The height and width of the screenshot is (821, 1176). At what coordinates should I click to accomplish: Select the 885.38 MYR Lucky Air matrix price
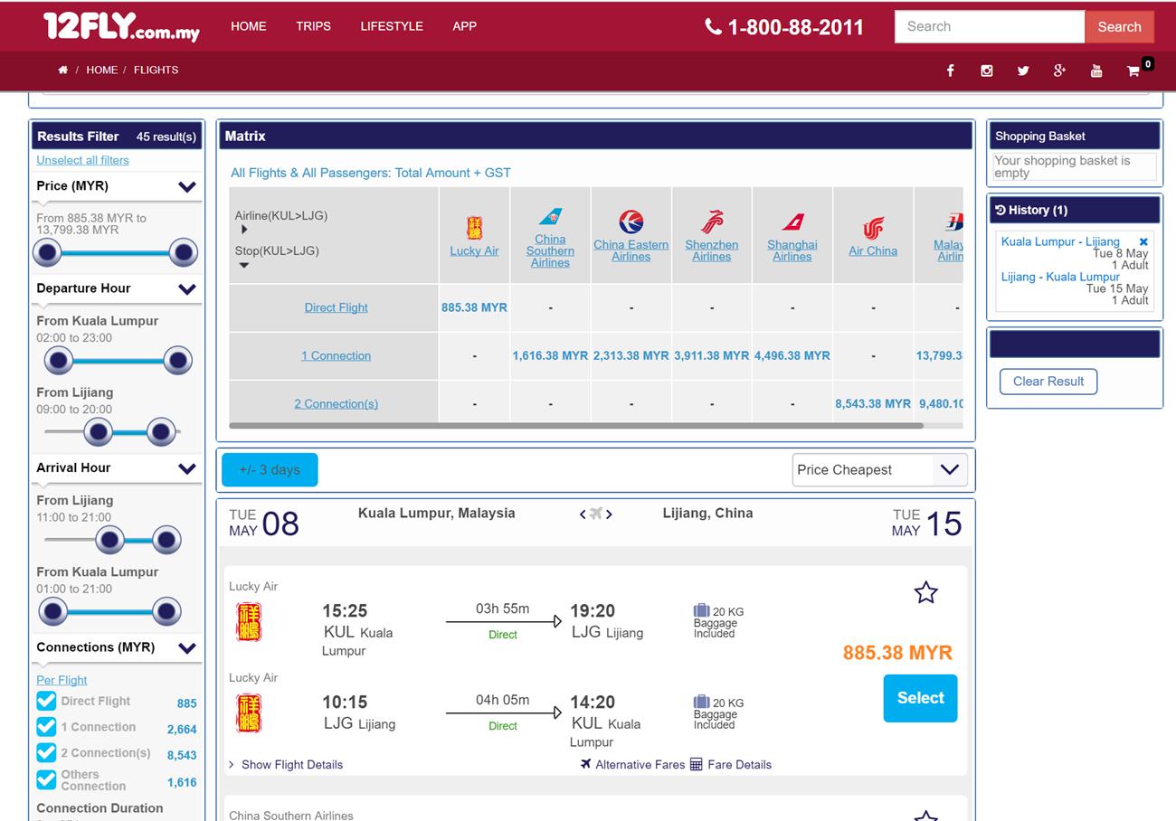[x=474, y=307]
